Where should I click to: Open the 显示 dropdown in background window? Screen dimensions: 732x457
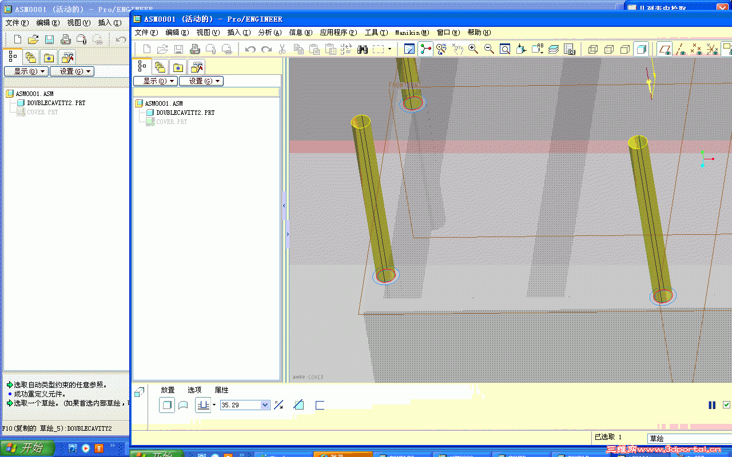coord(26,71)
